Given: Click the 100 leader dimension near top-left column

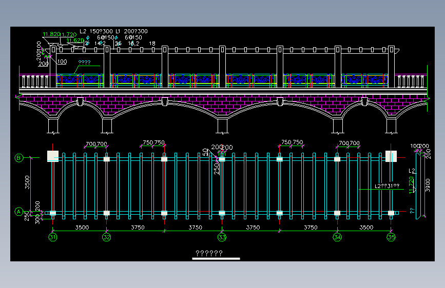Looking at the screenshot, I should pyautogui.click(x=62, y=61).
